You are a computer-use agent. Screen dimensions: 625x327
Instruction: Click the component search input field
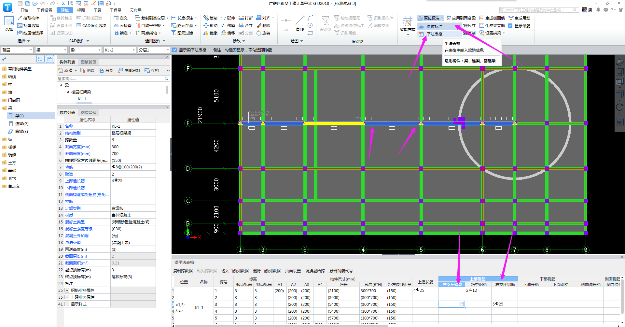point(111,78)
